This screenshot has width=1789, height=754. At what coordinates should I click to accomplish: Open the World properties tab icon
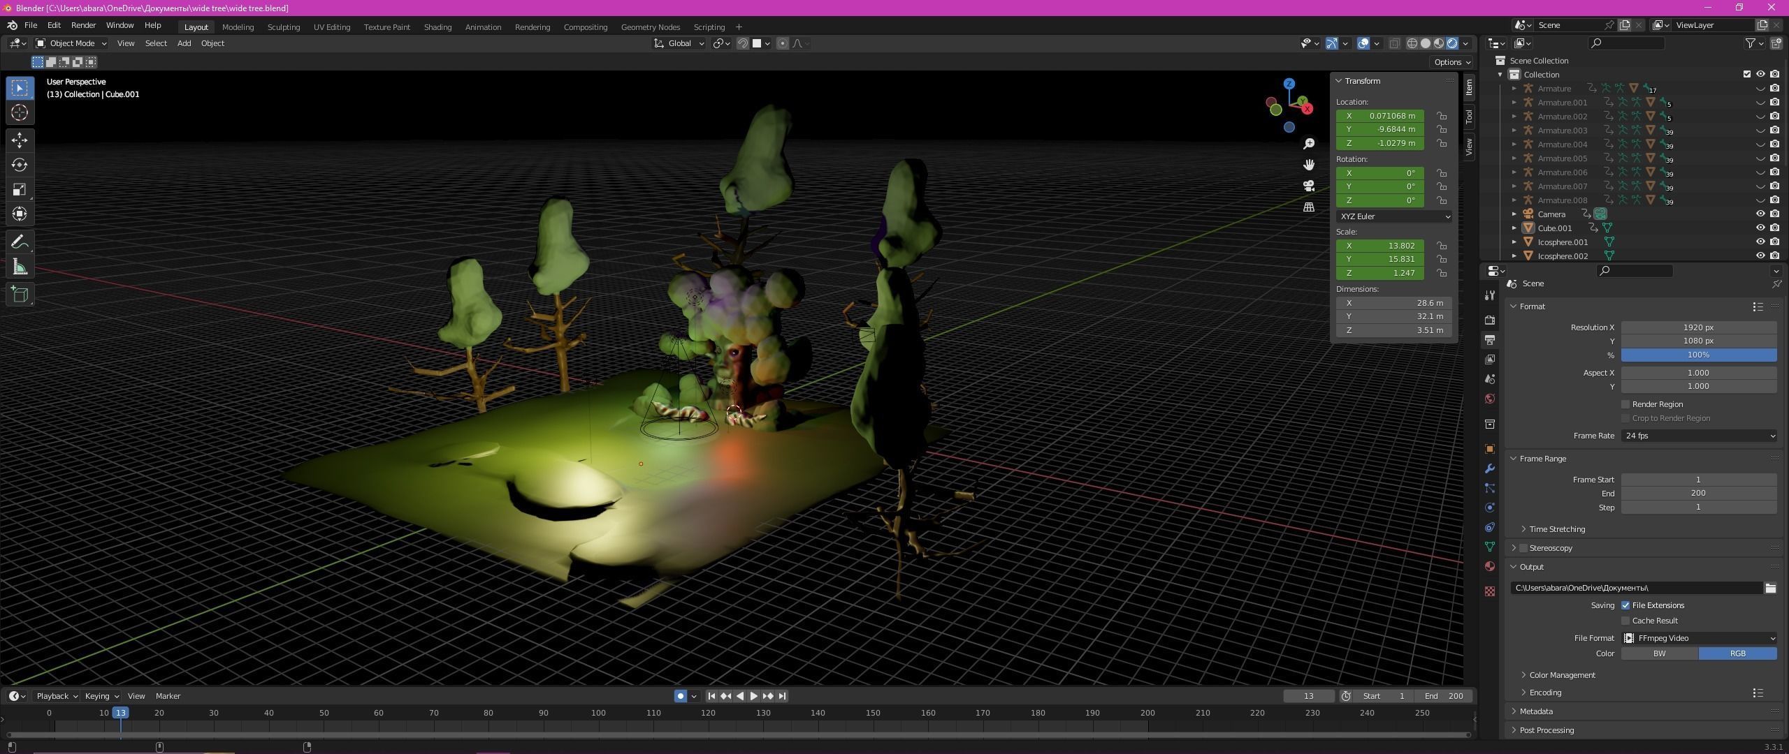pos(1490,399)
